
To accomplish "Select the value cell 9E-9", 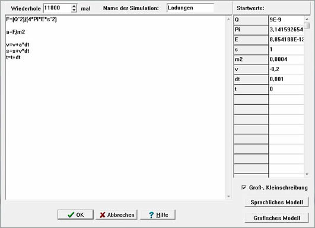I will pos(287,20).
